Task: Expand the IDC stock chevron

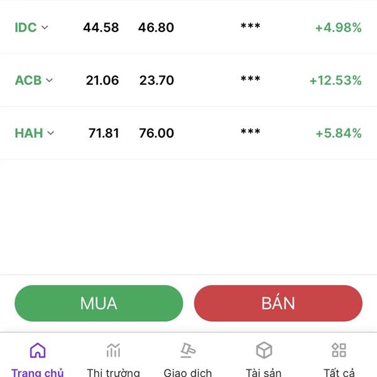Action: point(45,27)
